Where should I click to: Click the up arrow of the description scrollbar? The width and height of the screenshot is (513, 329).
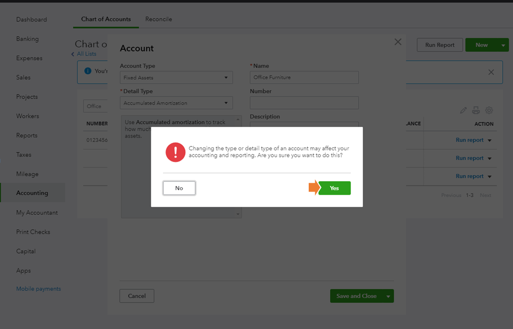pos(238,119)
